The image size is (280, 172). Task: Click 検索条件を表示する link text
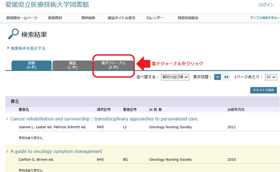click(x=28, y=48)
